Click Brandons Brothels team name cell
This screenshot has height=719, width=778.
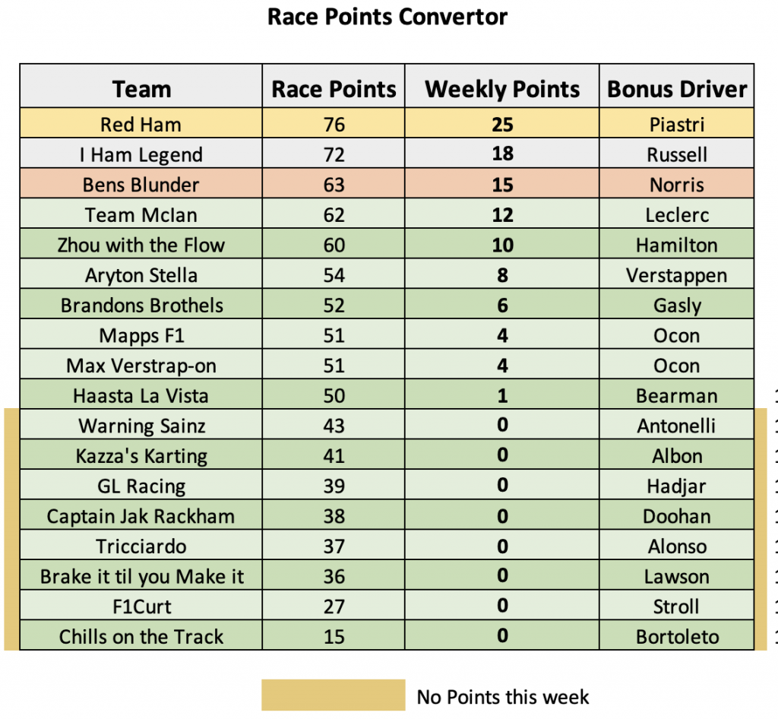tap(141, 304)
